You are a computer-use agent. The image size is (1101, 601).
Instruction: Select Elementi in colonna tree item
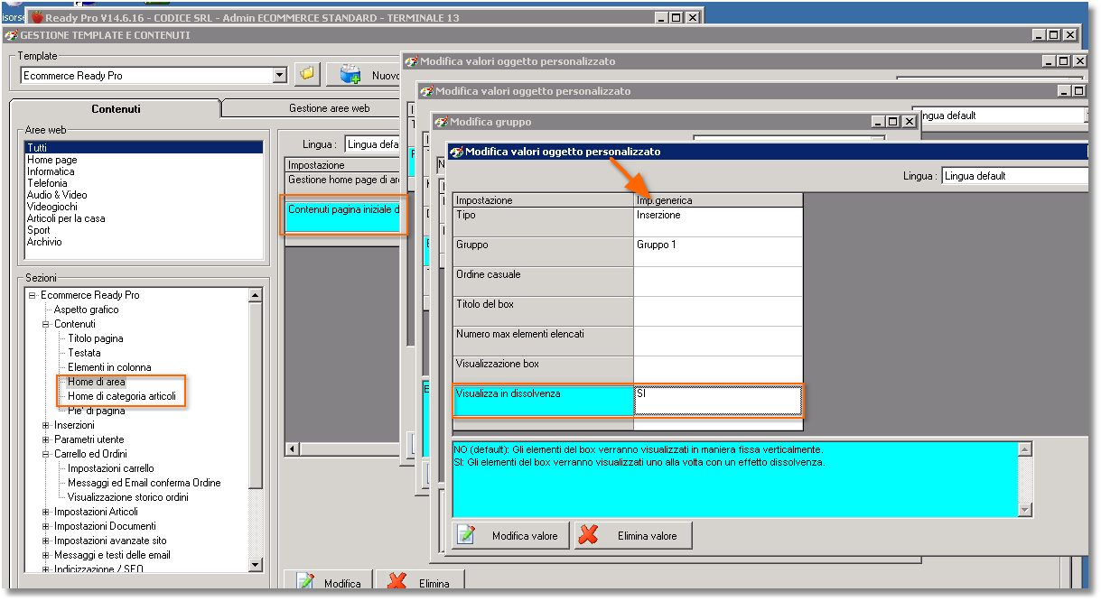point(109,367)
